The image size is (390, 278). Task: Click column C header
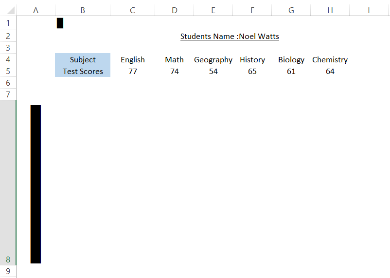132,10
